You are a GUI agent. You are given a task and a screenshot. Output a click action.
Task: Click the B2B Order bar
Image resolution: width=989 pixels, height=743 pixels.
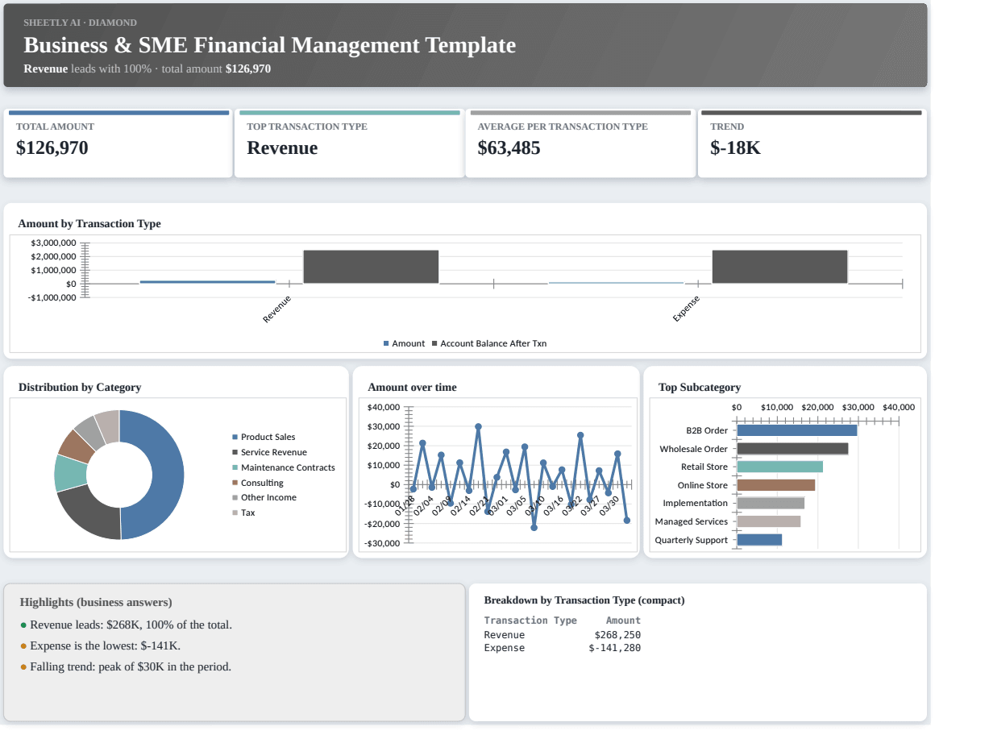tap(797, 430)
